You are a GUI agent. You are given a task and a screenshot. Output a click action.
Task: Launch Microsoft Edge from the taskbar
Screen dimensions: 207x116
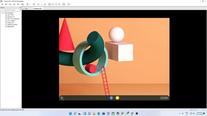coord(99,113)
